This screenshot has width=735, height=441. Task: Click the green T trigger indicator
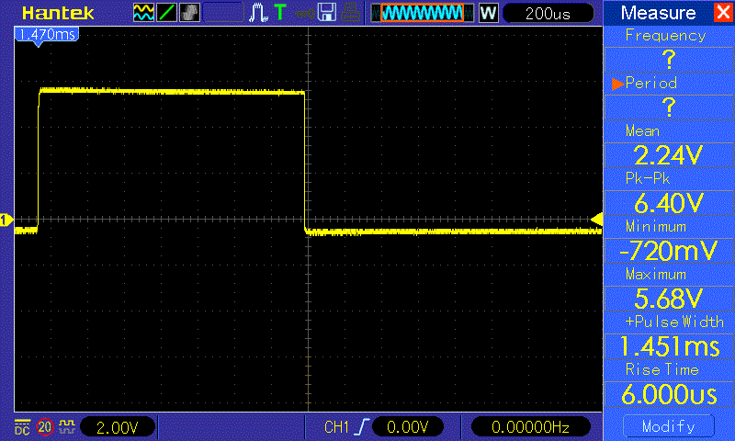[279, 13]
